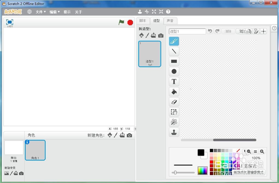Screen dimensions: 279x183
Task: Click the red stop sign
Action: (x=130, y=23)
